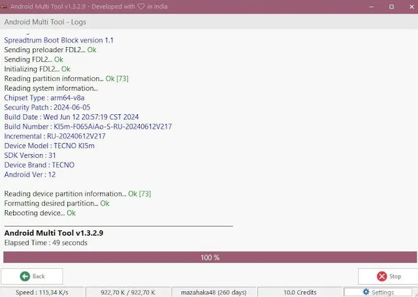Click 'Reading device partition information...' line
The image size is (418, 297).
tap(78, 194)
